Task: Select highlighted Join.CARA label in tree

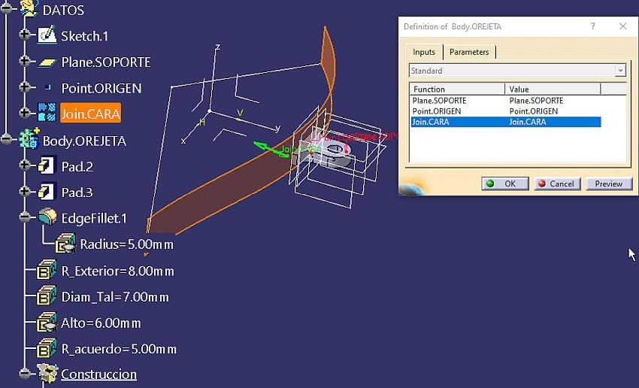Action: click(90, 114)
